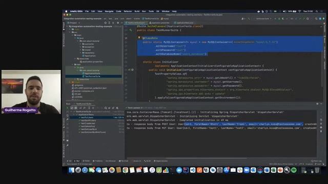
Task: Open the Dependencies tool window
Action: pos(160,161)
